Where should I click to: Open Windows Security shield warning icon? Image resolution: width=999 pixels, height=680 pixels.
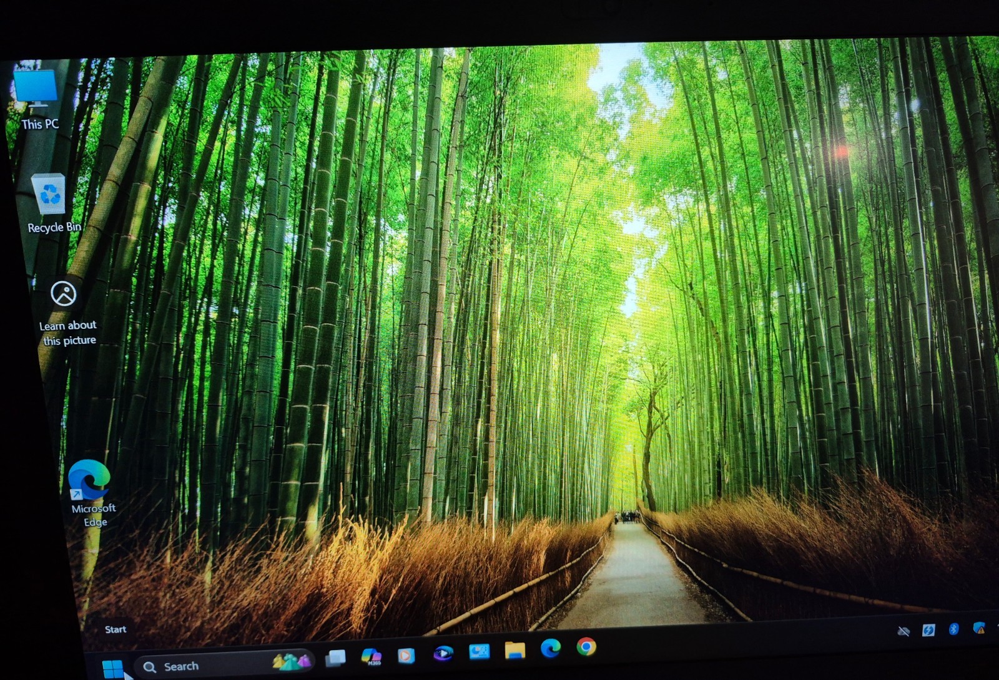click(978, 628)
